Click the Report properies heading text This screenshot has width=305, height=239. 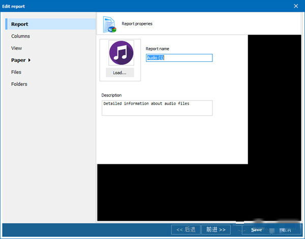(137, 24)
